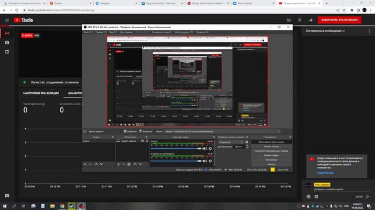
Task: Toggle lock on Screen Capture source
Action: 147,141
